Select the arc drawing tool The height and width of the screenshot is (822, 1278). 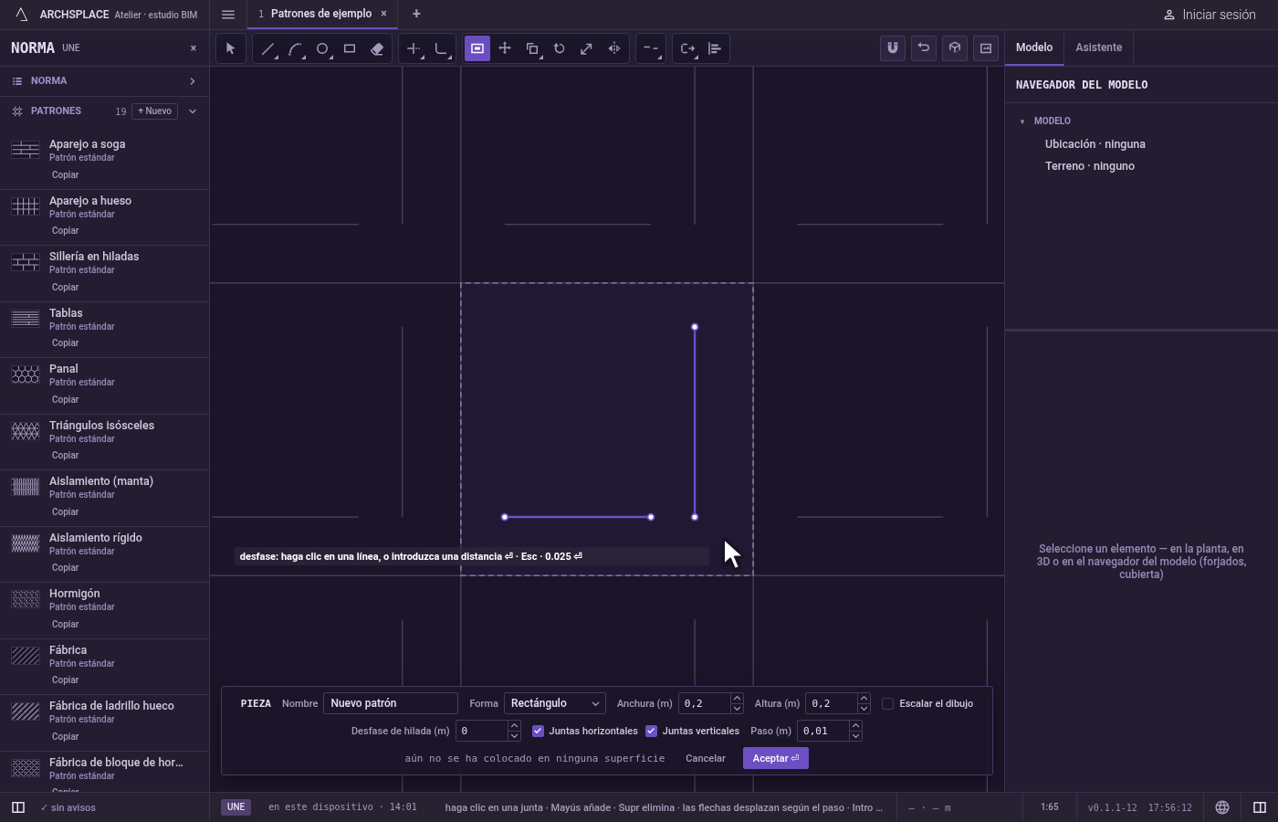(295, 48)
